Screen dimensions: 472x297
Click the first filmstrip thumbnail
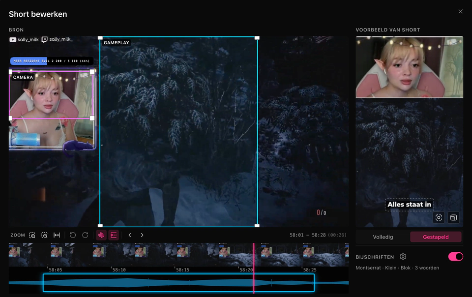tap(29, 254)
